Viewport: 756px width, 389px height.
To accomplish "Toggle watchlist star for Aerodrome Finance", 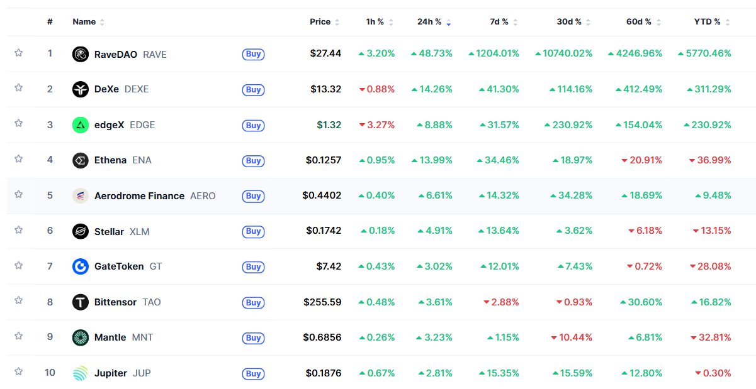I will (x=19, y=195).
